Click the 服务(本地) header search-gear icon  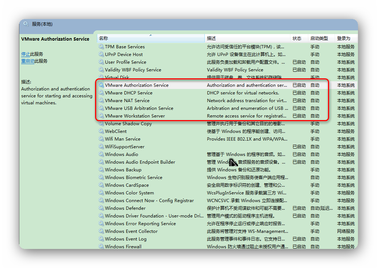pyautogui.click(x=26, y=24)
